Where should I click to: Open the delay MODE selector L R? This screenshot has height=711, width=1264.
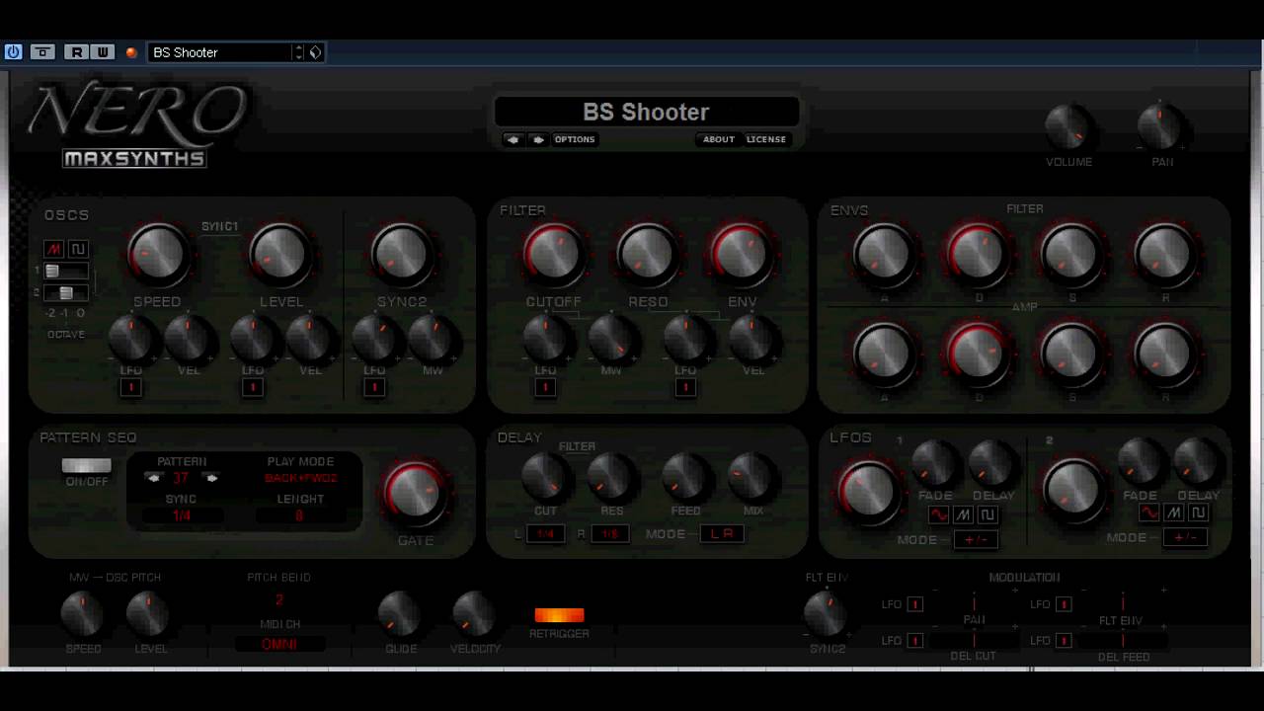[722, 534]
